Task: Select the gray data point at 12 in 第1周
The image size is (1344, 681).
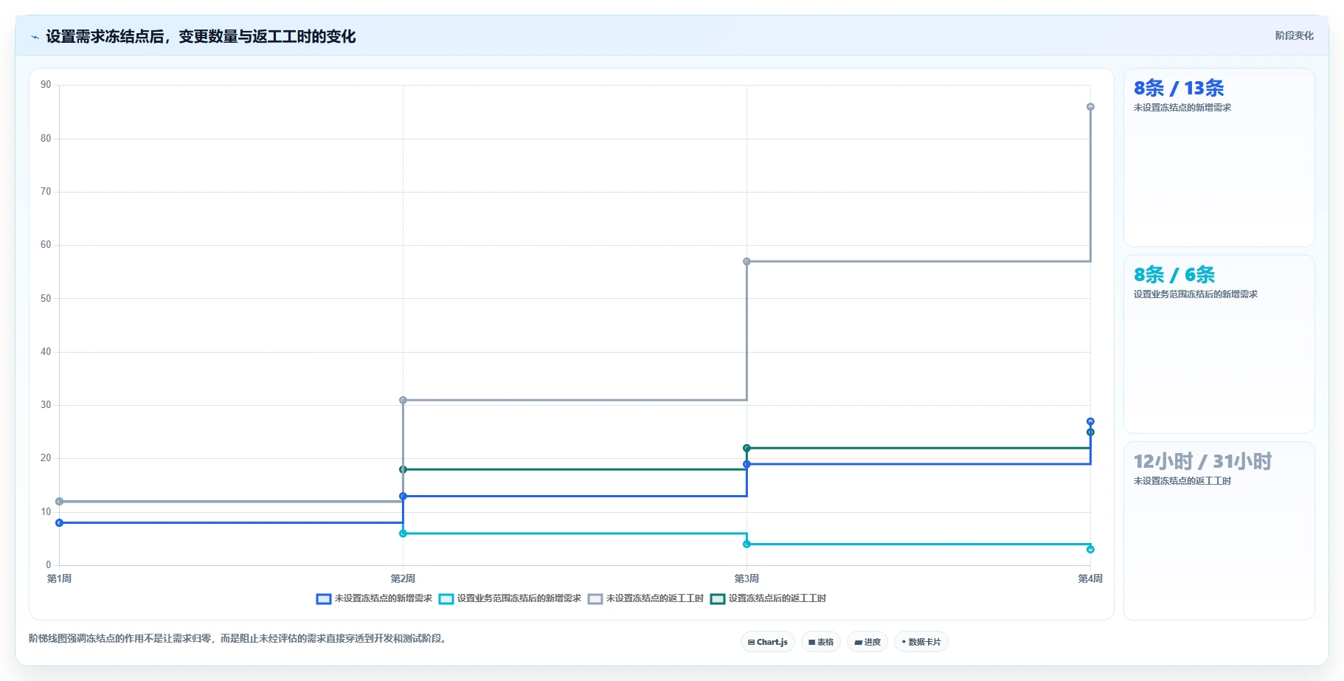Action: point(59,502)
